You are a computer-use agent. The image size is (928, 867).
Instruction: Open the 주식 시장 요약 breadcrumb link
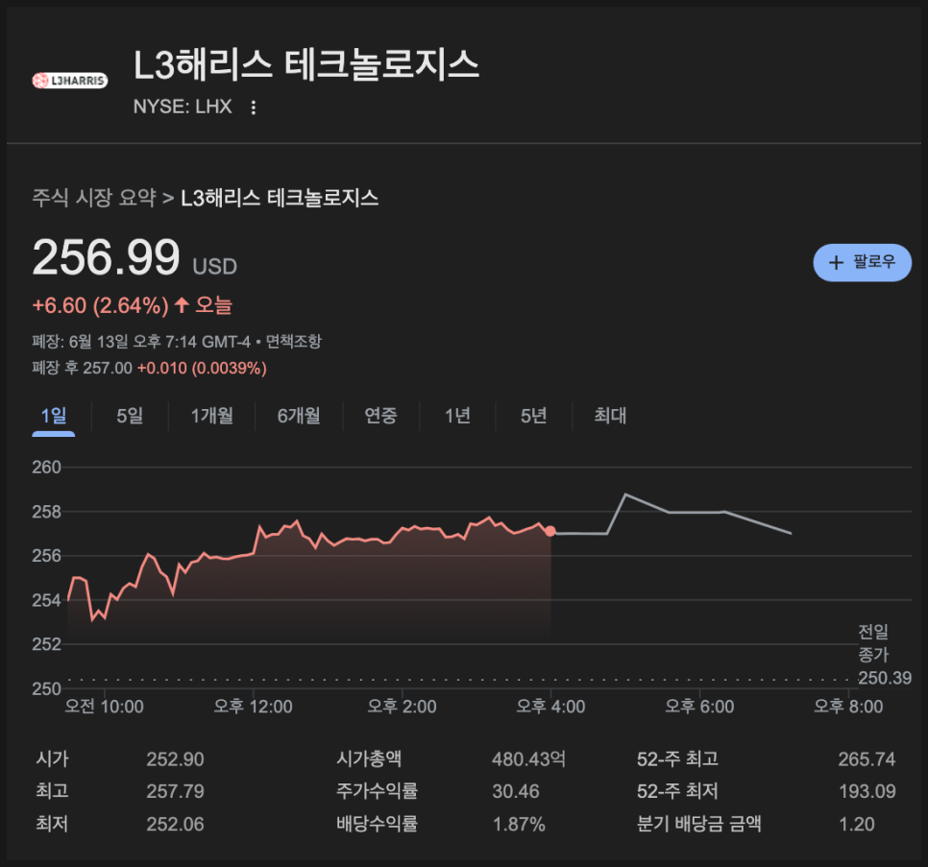point(94,198)
